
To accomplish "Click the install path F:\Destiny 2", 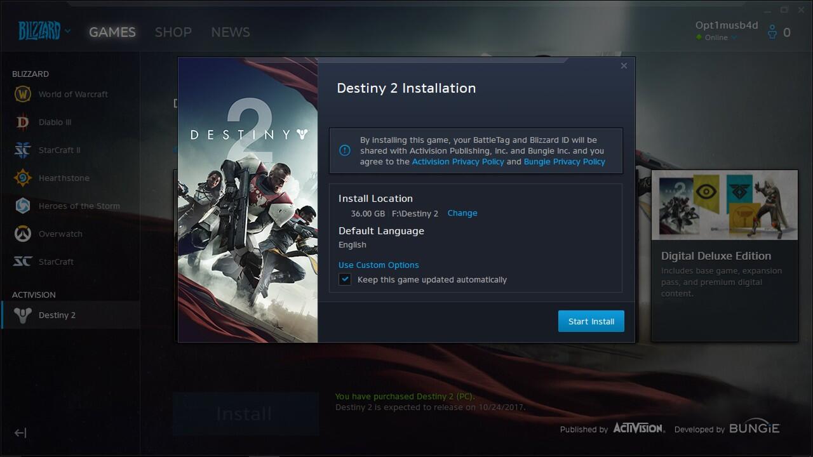I will coord(415,213).
